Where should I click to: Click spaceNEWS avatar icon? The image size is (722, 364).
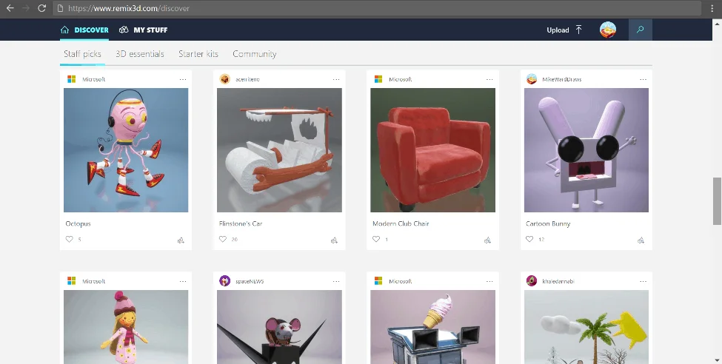pos(224,280)
